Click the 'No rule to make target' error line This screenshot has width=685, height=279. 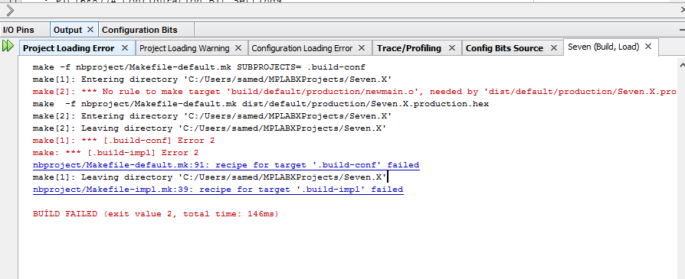pyautogui.click(x=354, y=92)
